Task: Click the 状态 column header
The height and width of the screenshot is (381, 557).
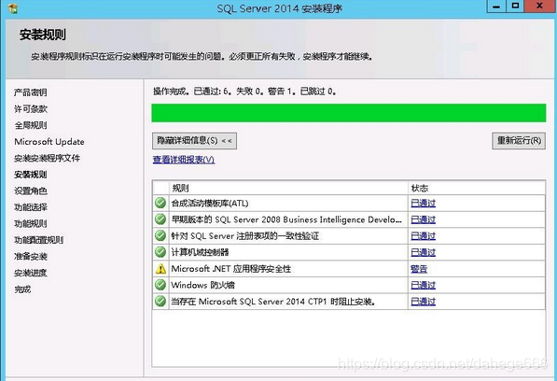Action: tap(477, 188)
